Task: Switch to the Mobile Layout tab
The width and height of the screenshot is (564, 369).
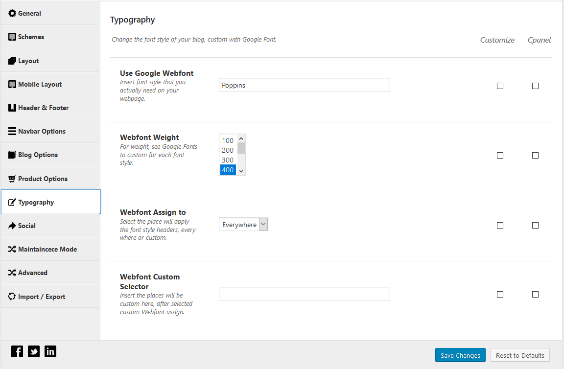Action: click(51, 84)
